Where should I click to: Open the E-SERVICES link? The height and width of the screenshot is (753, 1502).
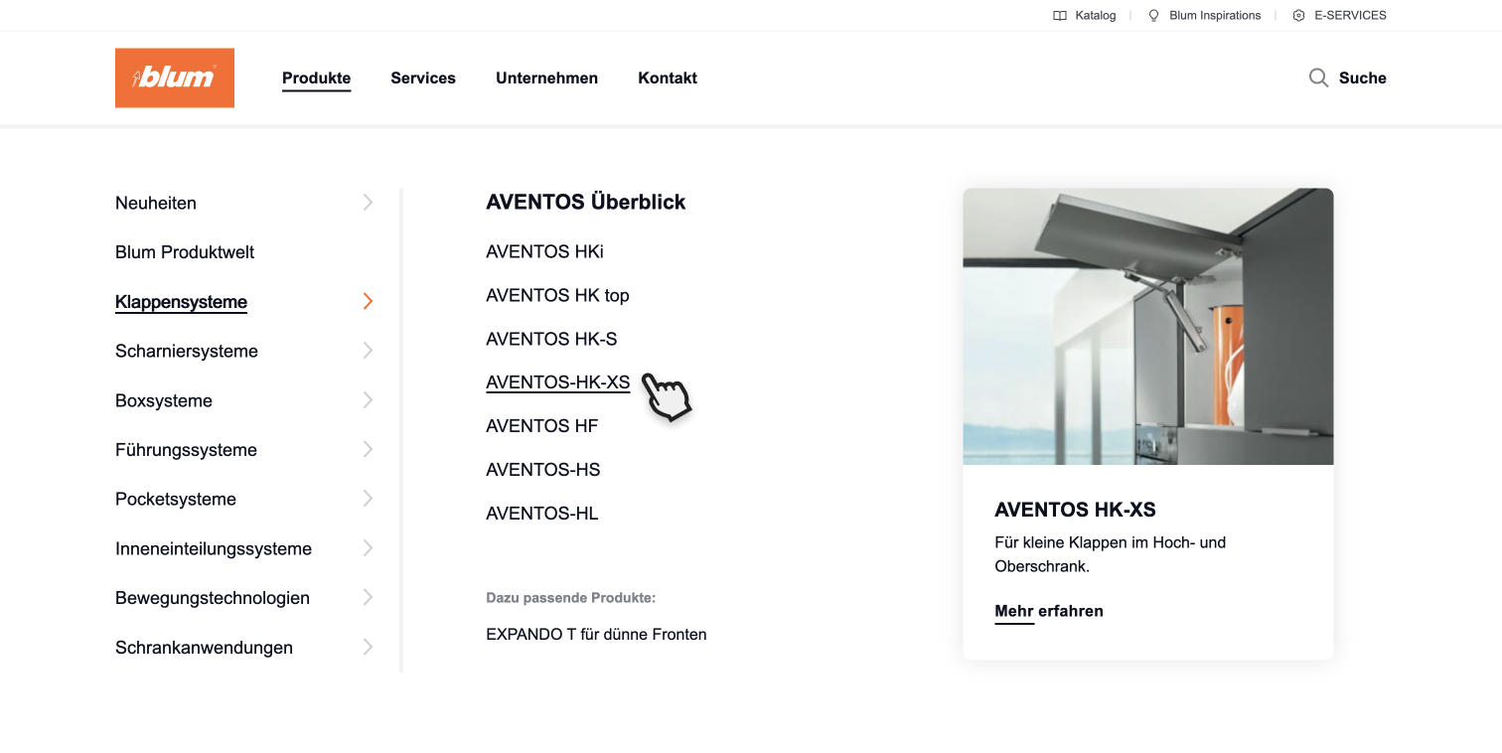click(x=1350, y=16)
